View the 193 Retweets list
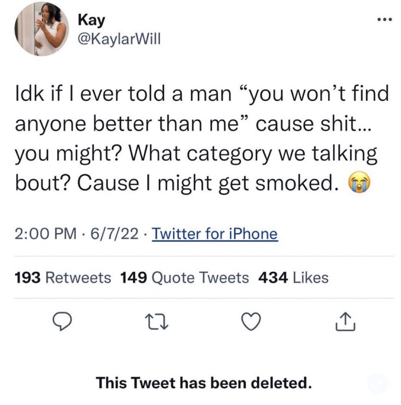The image size is (401, 405). coord(63,278)
